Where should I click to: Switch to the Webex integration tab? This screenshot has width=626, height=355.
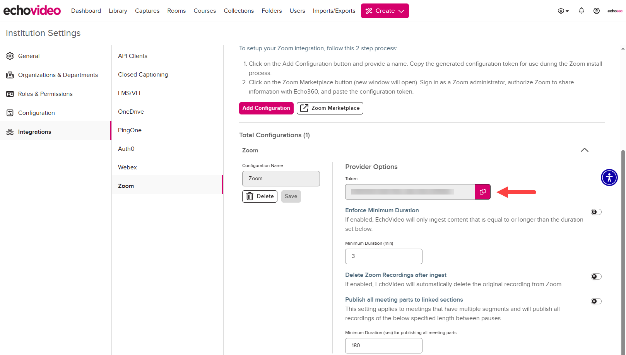[x=127, y=167]
